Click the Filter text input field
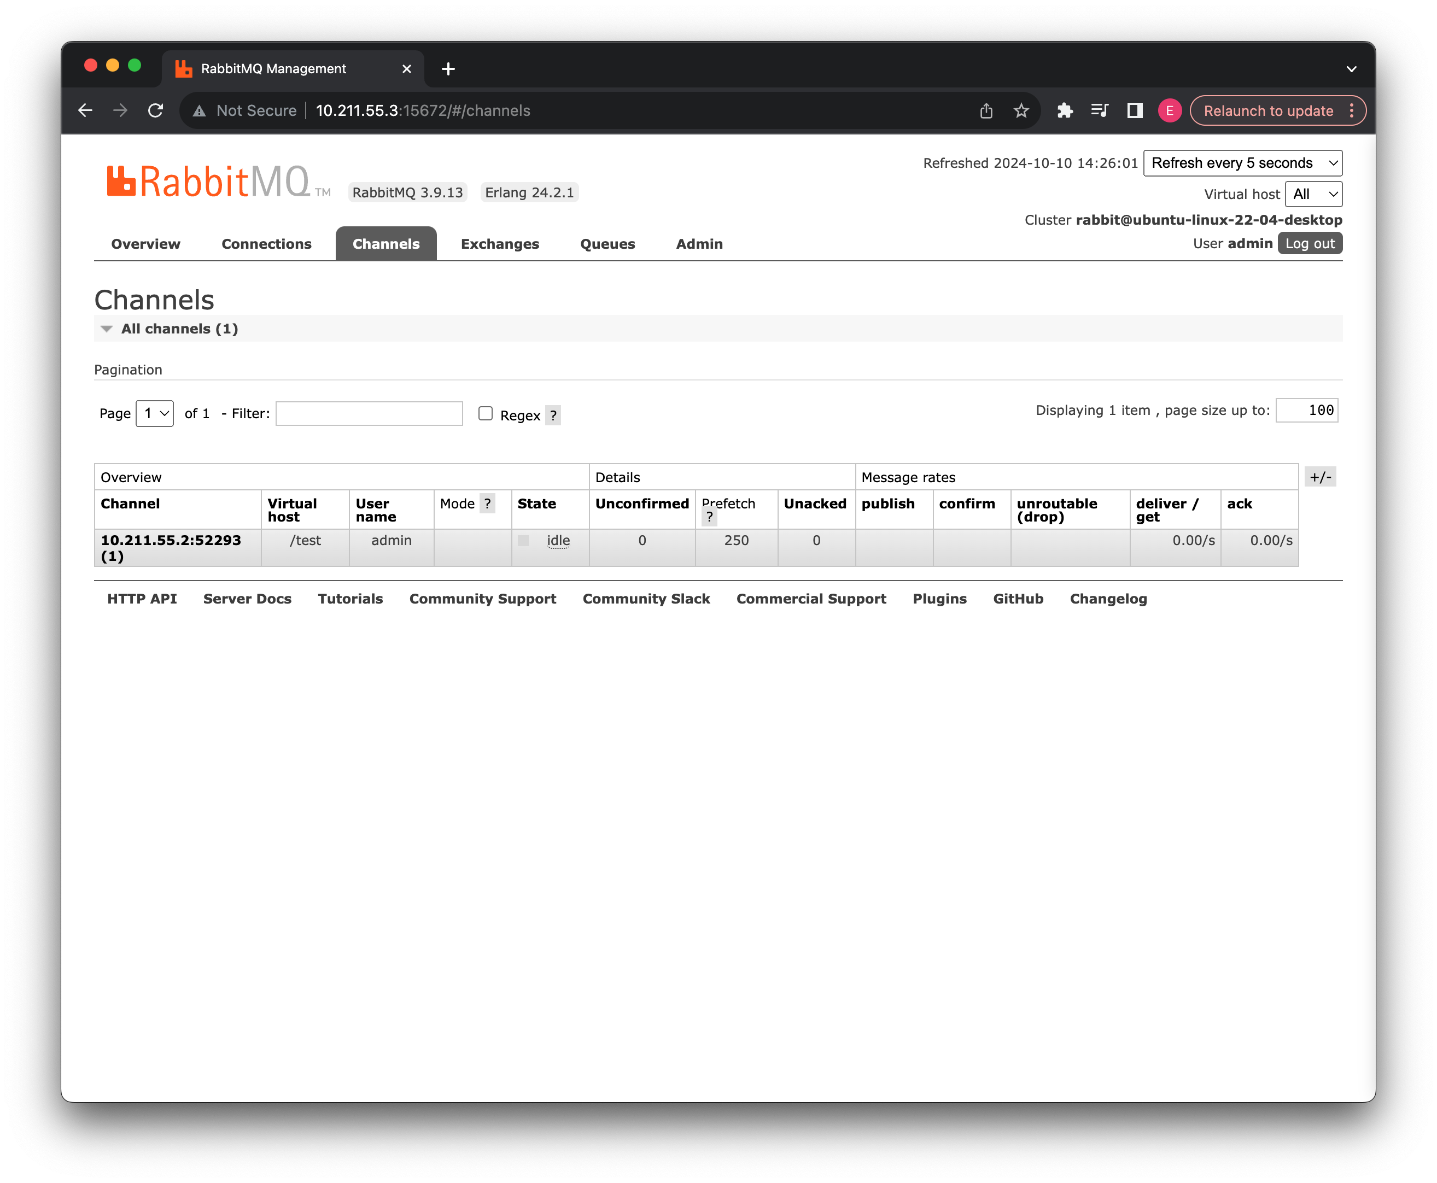 coord(369,414)
